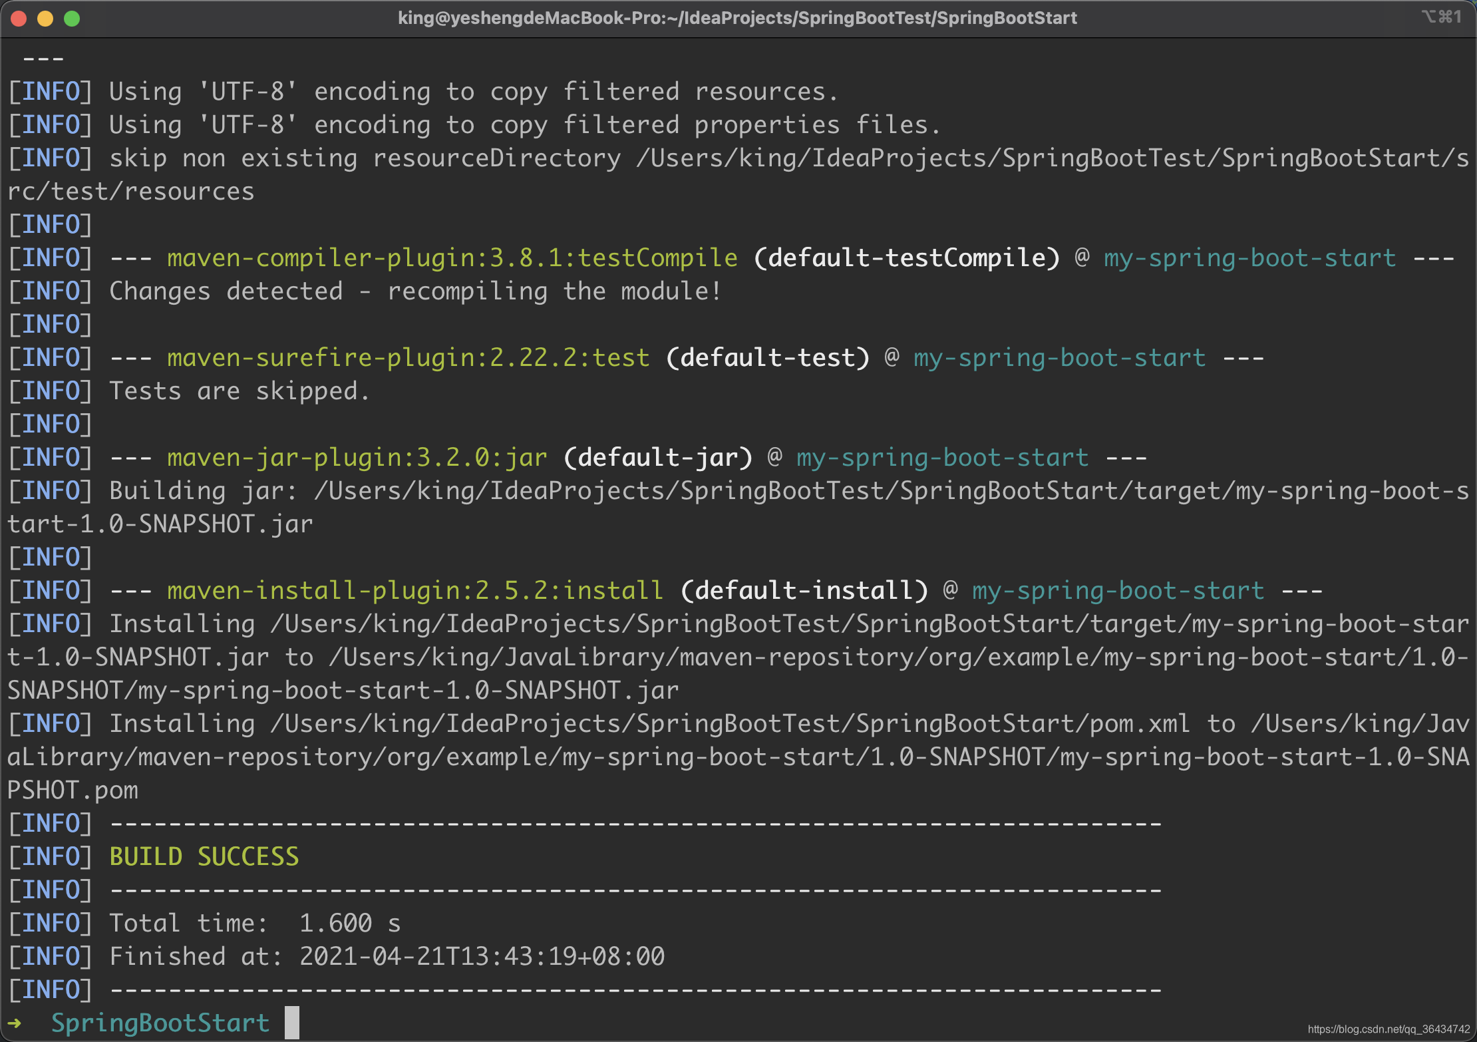Click the red close window button

click(19, 19)
